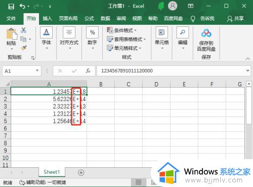Go to the 视图 tab

(137, 18)
